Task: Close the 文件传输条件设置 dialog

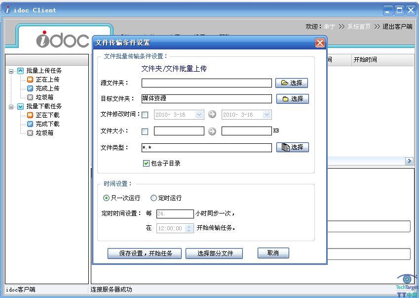Action: 320,43
